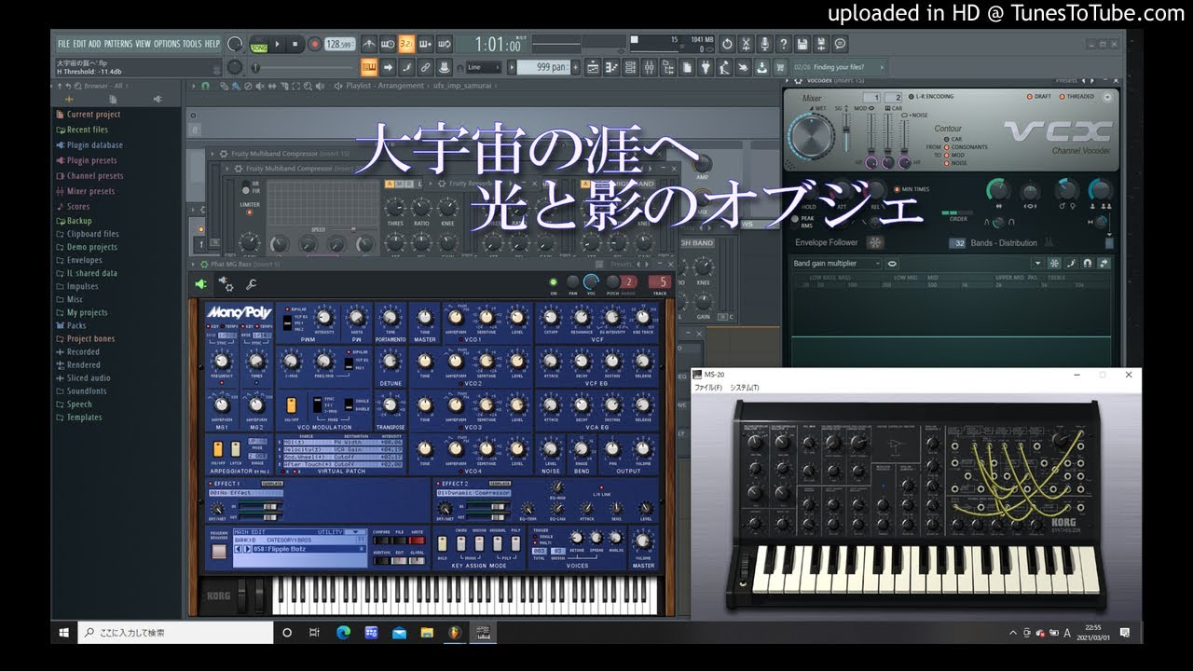Open the PATTERNS menu
This screenshot has width=1193, height=671.
click(x=118, y=44)
